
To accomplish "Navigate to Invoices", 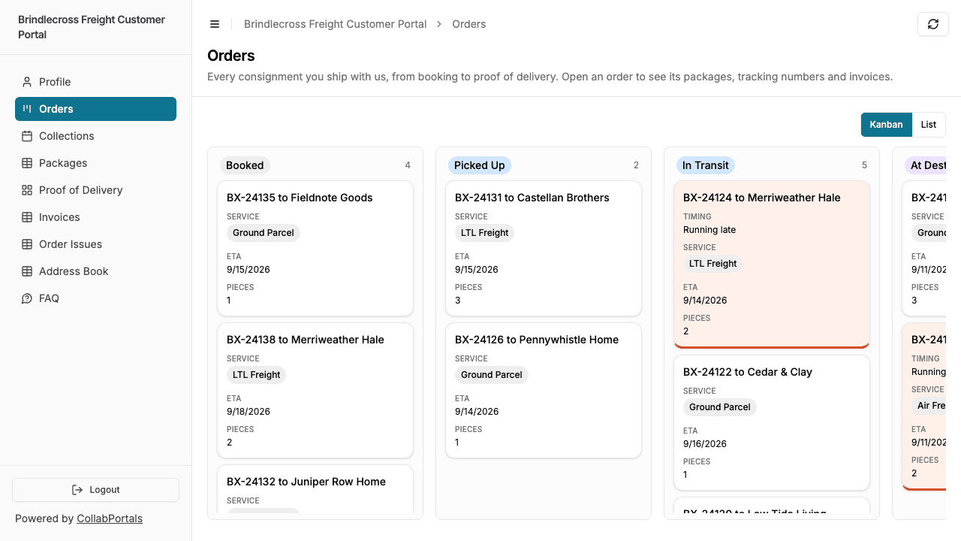I will click(x=95, y=217).
